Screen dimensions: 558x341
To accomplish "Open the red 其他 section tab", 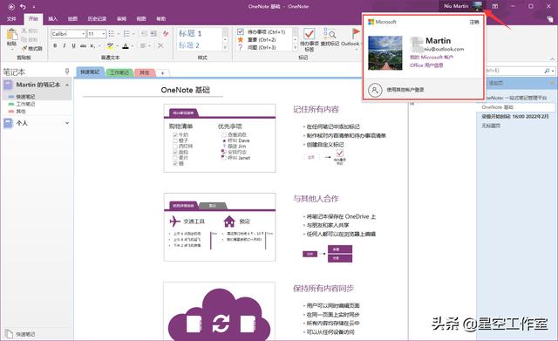I will [145, 72].
